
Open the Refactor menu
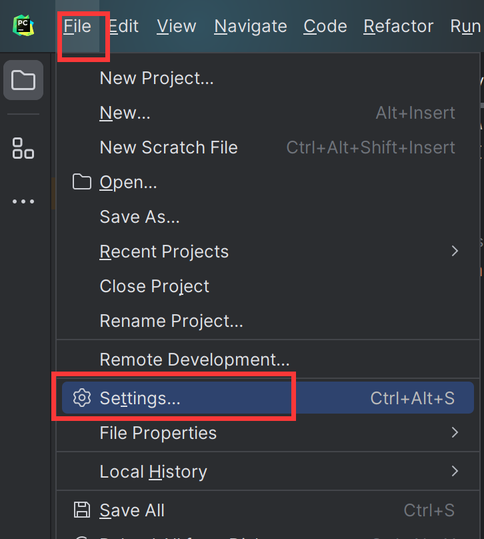pos(399,26)
